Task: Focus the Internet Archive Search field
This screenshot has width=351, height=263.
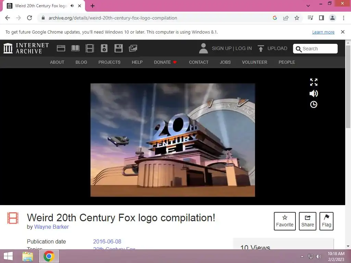Action: [315, 49]
